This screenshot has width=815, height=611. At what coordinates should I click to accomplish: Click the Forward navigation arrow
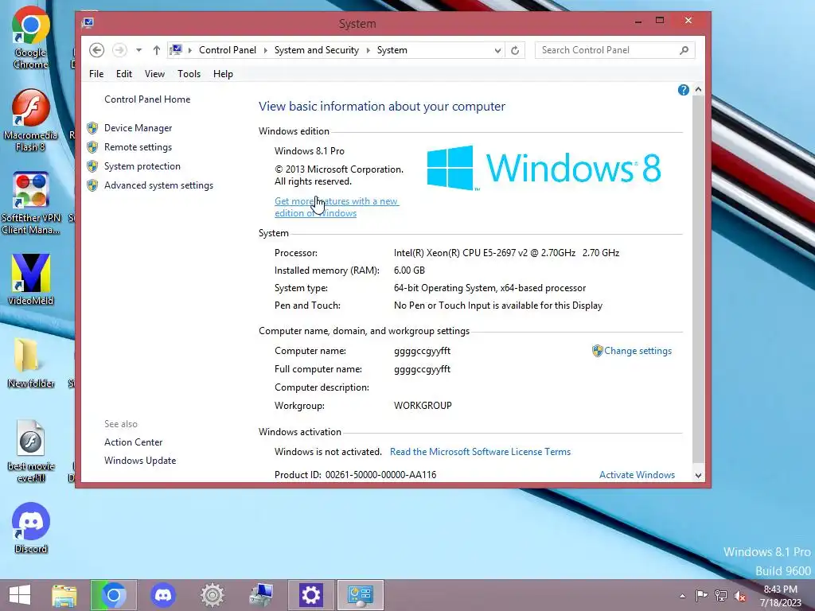click(119, 50)
